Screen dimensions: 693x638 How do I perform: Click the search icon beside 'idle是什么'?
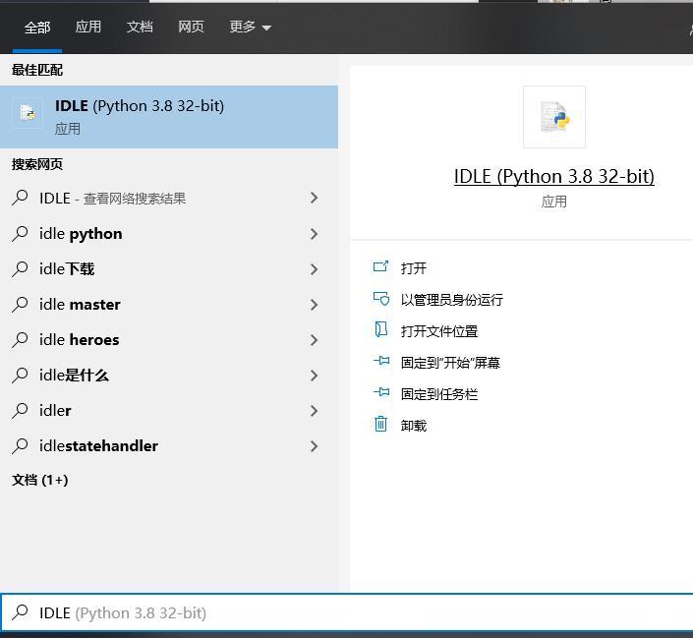[20, 375]
